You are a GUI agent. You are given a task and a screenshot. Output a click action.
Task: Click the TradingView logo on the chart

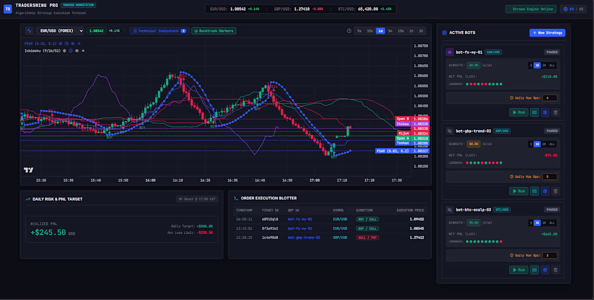(x=29, y=171)
